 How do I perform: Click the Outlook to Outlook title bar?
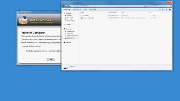(39, 12)
